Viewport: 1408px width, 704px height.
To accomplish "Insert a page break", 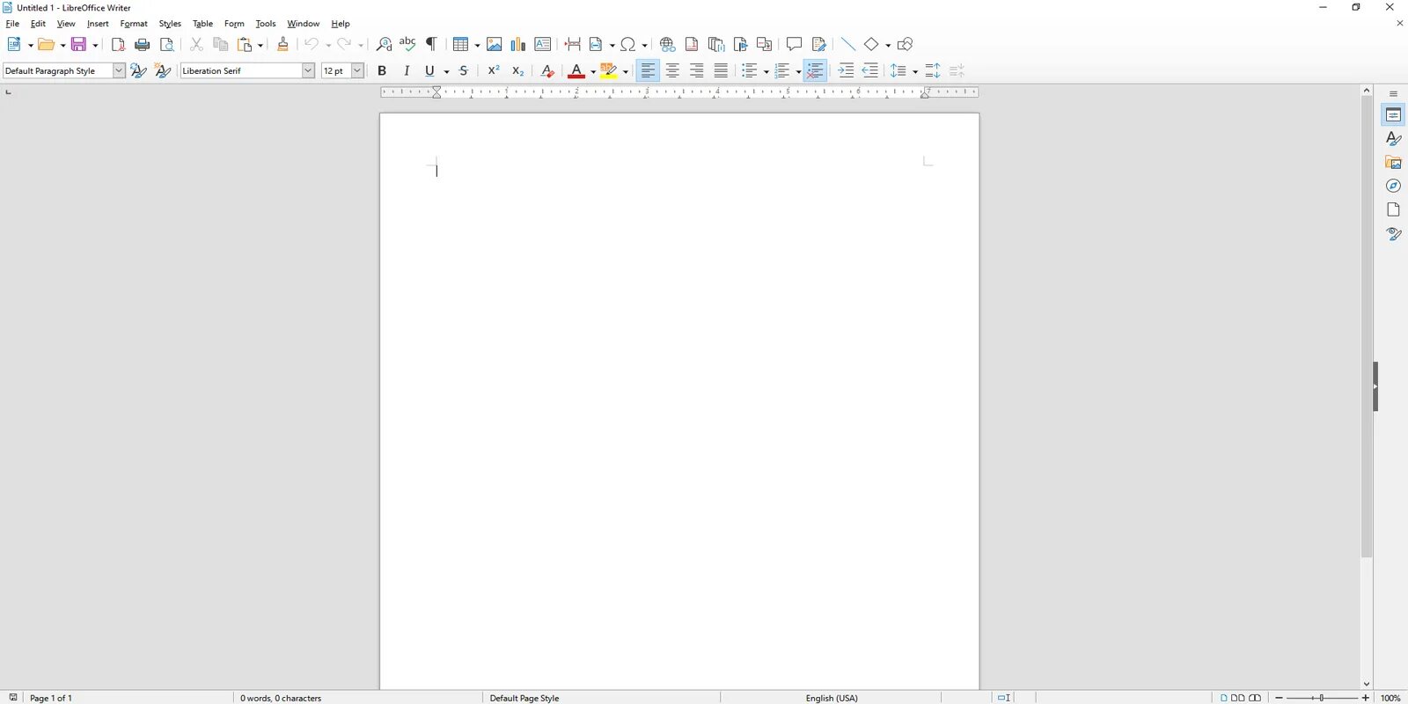I will [573, 44].
